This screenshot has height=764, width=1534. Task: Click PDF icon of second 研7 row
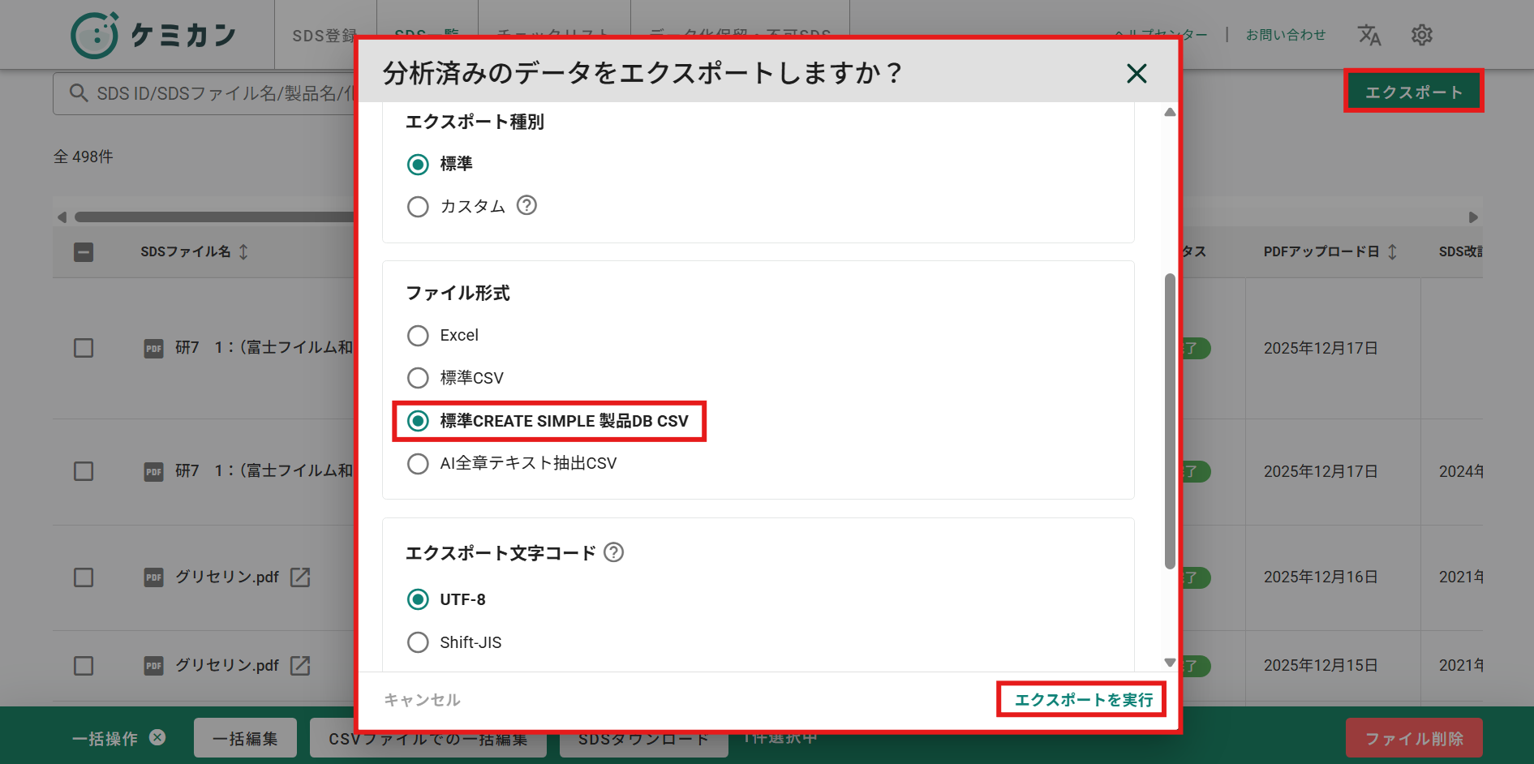coord(153,472)
